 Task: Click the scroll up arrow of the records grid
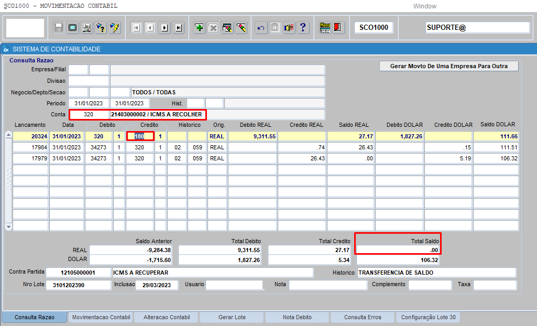(x=8, y=135)
